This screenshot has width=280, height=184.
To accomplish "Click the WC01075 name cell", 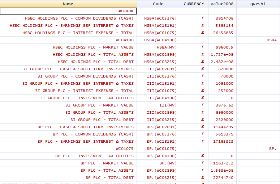I will (x=68, y=149).
